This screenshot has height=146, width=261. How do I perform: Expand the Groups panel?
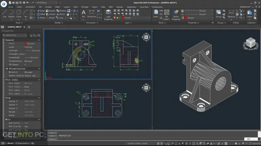pyautogui.click(x=221, y=23)
